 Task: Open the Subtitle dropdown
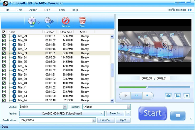pyautogui.click(x=128, y=107)
